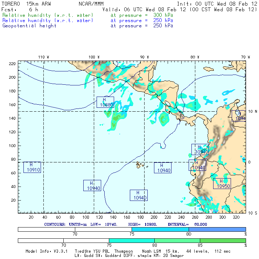
Task: Select the light green 80–85% colorbar swatch
Action: (177, 240)
